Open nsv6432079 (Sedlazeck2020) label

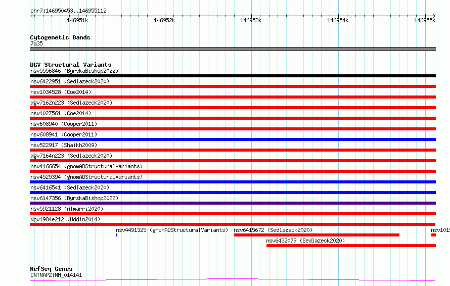point(305,241)
